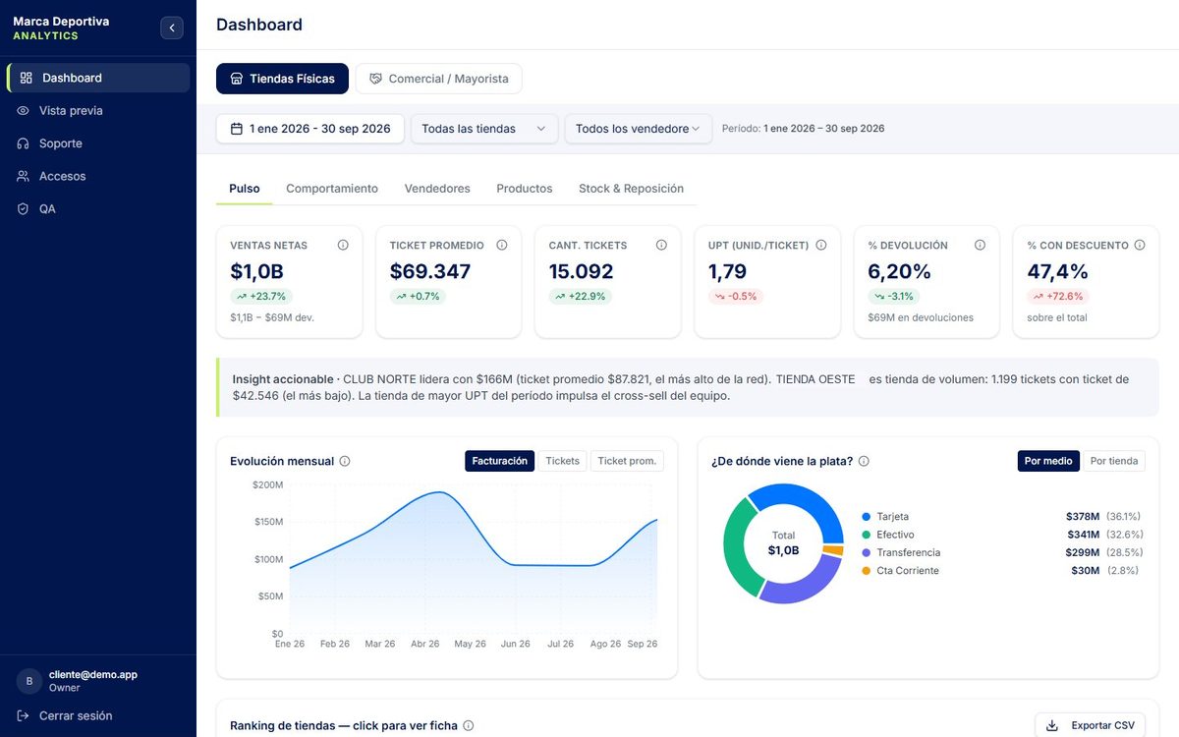
Task: Click the calendar icon in date range button
Action: pos(237,129)
